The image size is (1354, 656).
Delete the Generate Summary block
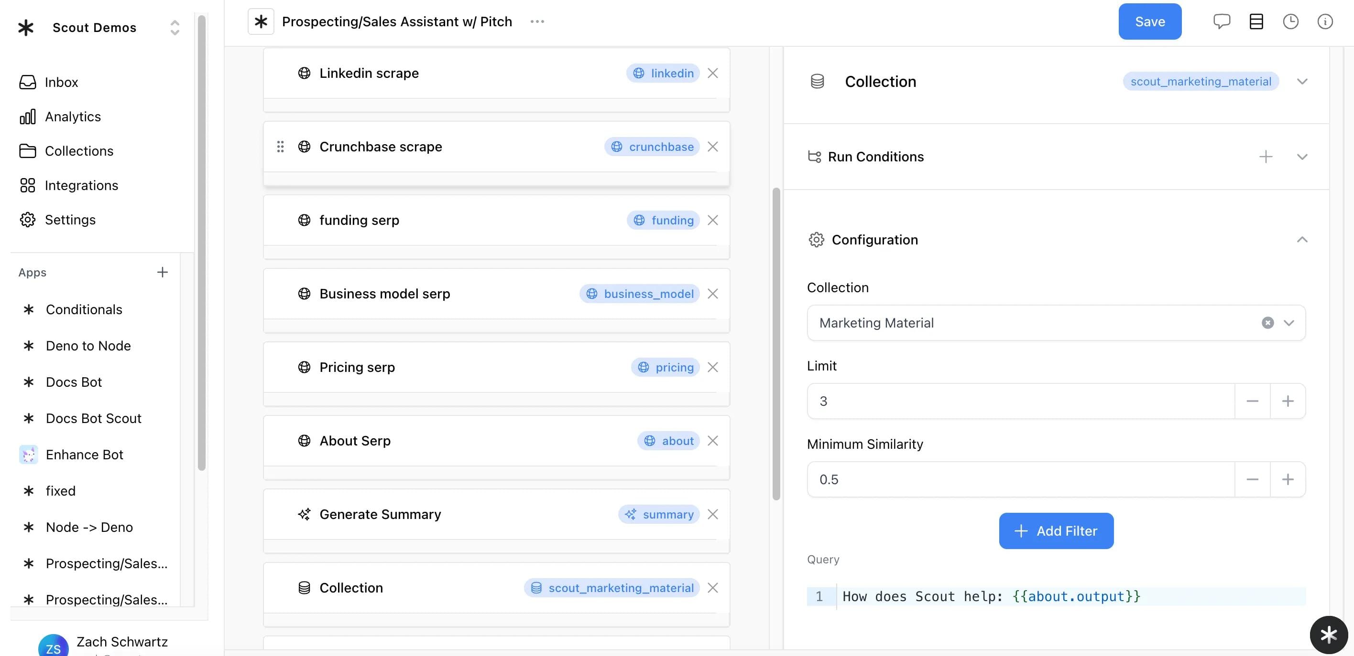pyautogui.click(x=713, y=514)
